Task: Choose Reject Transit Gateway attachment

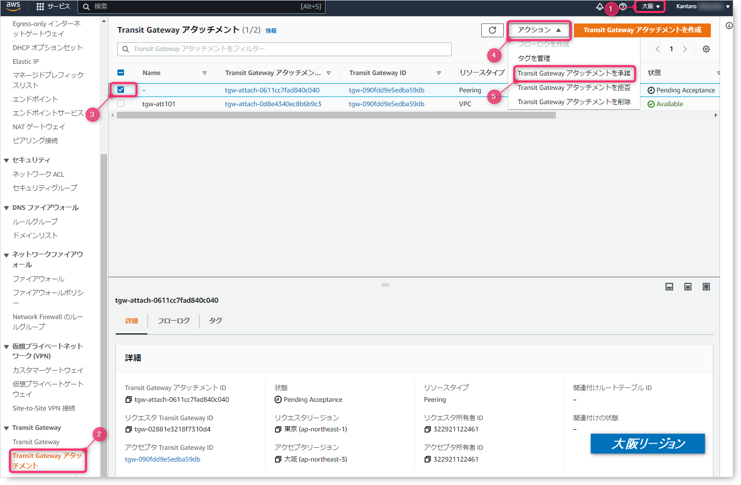Action: pyautogui.click(x=574, y=88)
